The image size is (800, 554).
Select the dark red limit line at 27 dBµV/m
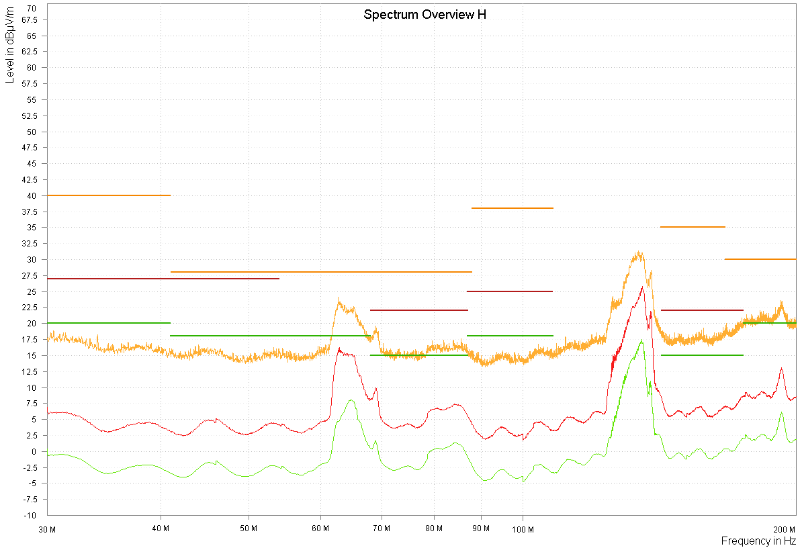(163, 278)
